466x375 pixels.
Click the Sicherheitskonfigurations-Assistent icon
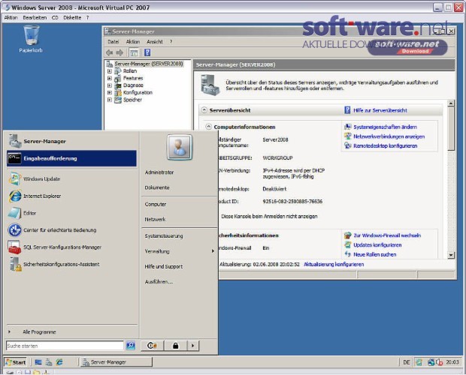point(14,264)
